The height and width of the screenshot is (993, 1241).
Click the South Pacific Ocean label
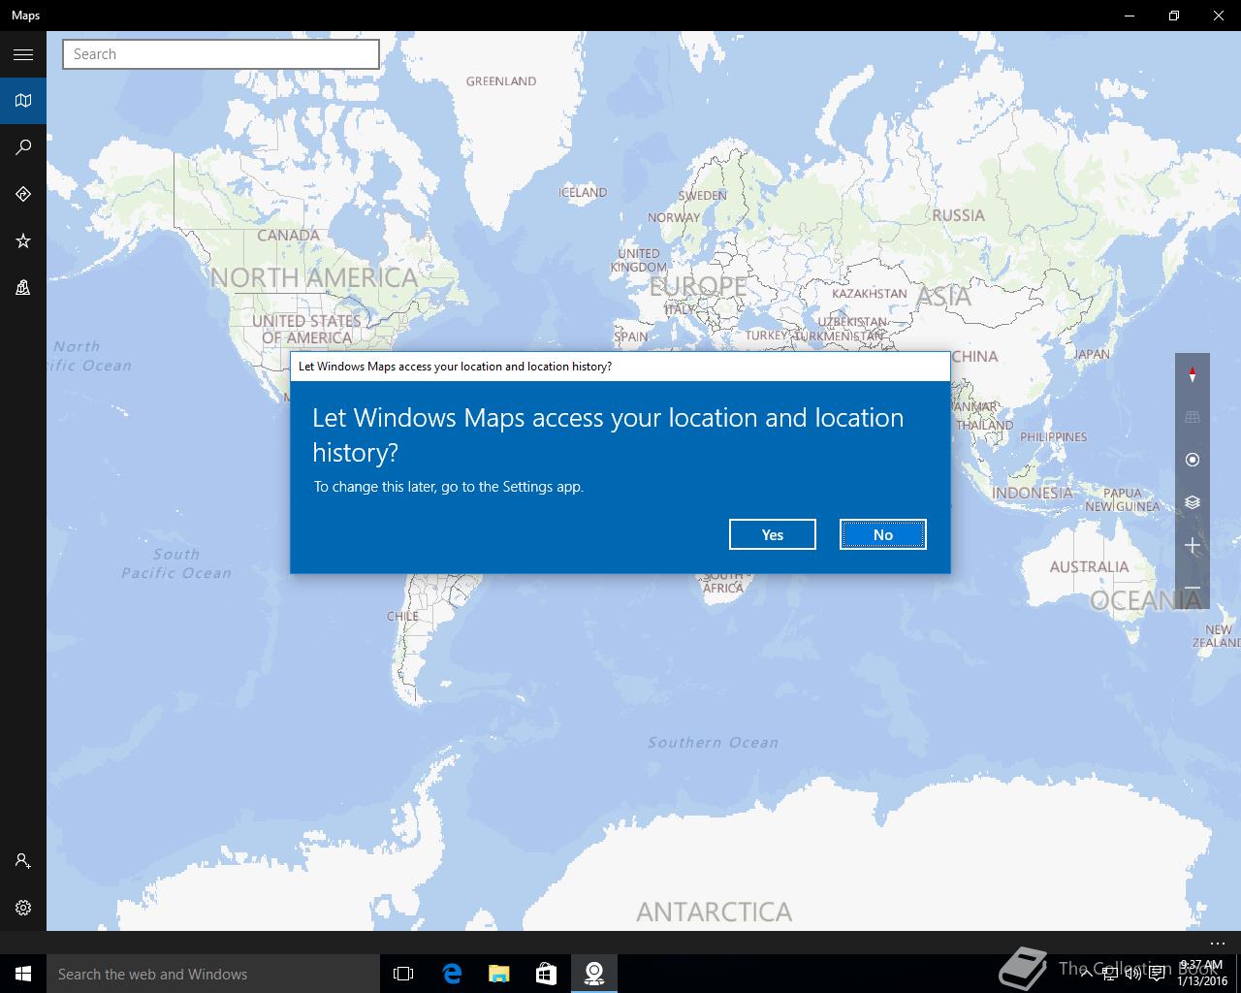pos(176,563)
